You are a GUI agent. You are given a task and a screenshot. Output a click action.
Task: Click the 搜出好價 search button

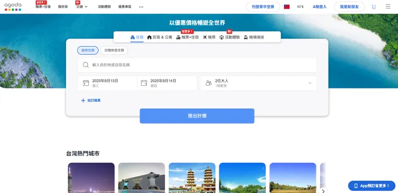197,116
